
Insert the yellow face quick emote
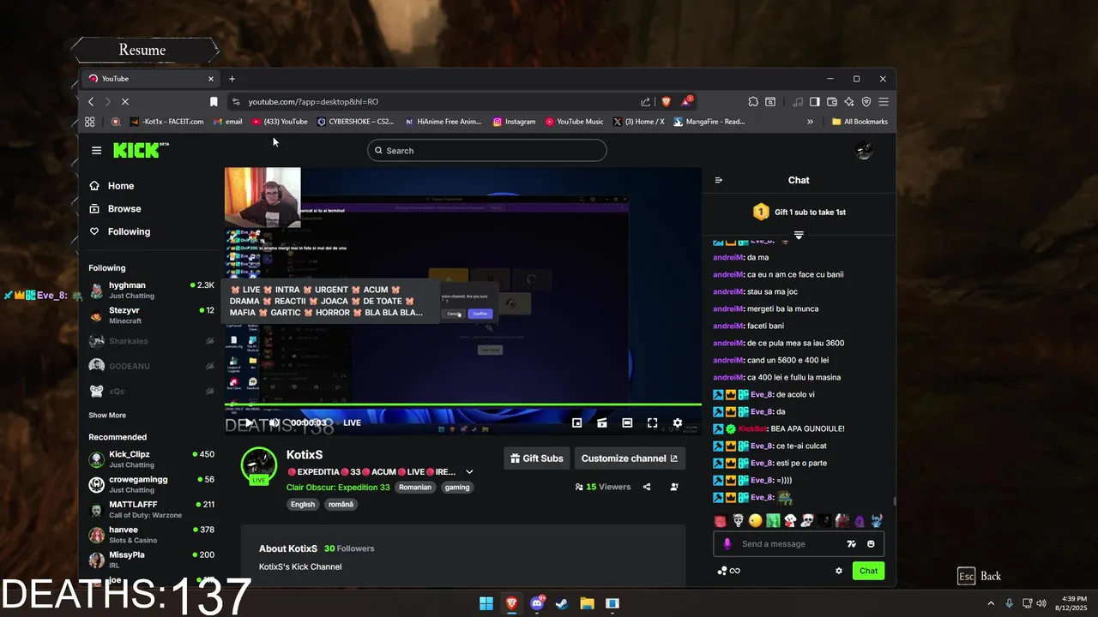(755, 520)
